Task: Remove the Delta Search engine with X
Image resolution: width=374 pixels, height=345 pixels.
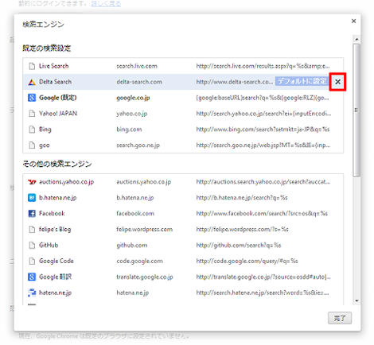Action: (337, 82)
